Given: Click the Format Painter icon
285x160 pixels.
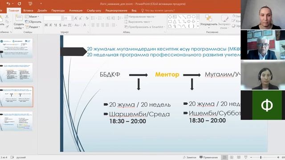Looking at the screenshot, I should (x=7, y=27).
